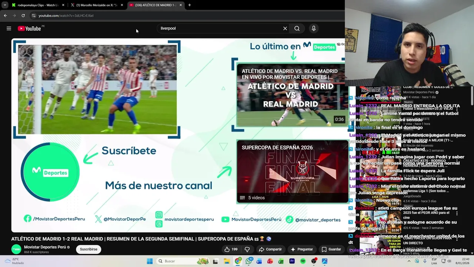Open Chrome tab search dropdown
This screenshot has height=267, width=474.
click(x=5, y=5)
